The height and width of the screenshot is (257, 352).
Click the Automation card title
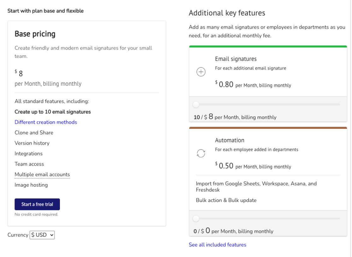point(230,140)
